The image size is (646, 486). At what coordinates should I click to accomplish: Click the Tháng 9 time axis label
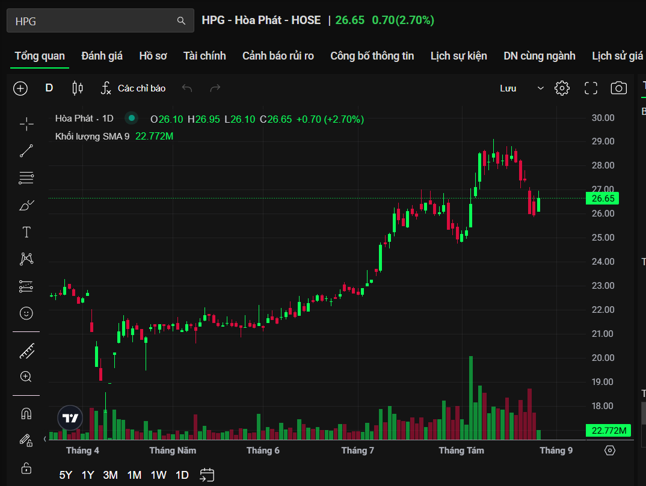(556, 451)
